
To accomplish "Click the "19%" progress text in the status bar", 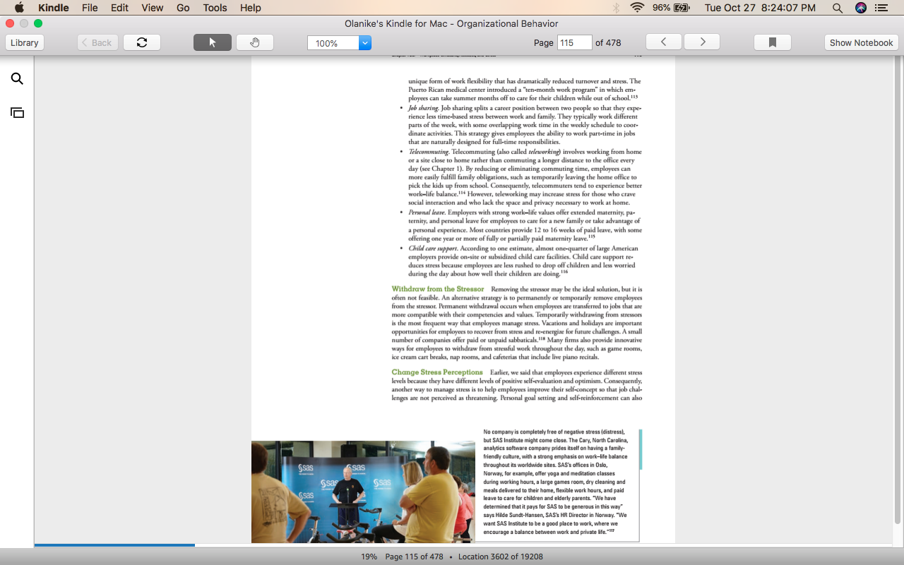I will 369,557.
